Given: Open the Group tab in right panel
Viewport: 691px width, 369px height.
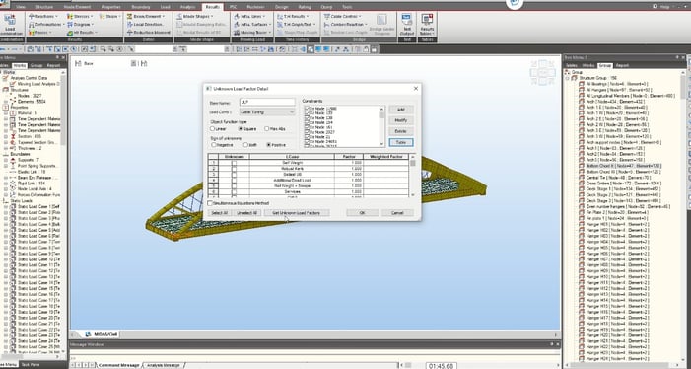Looking at the screenshot, I should click(604, 65).
